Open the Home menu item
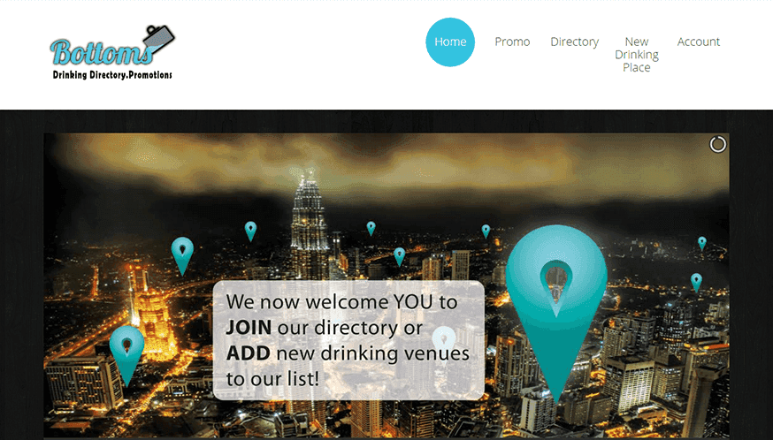The width and height of the screenshot is (773, 440). click(x=450, y=42)
